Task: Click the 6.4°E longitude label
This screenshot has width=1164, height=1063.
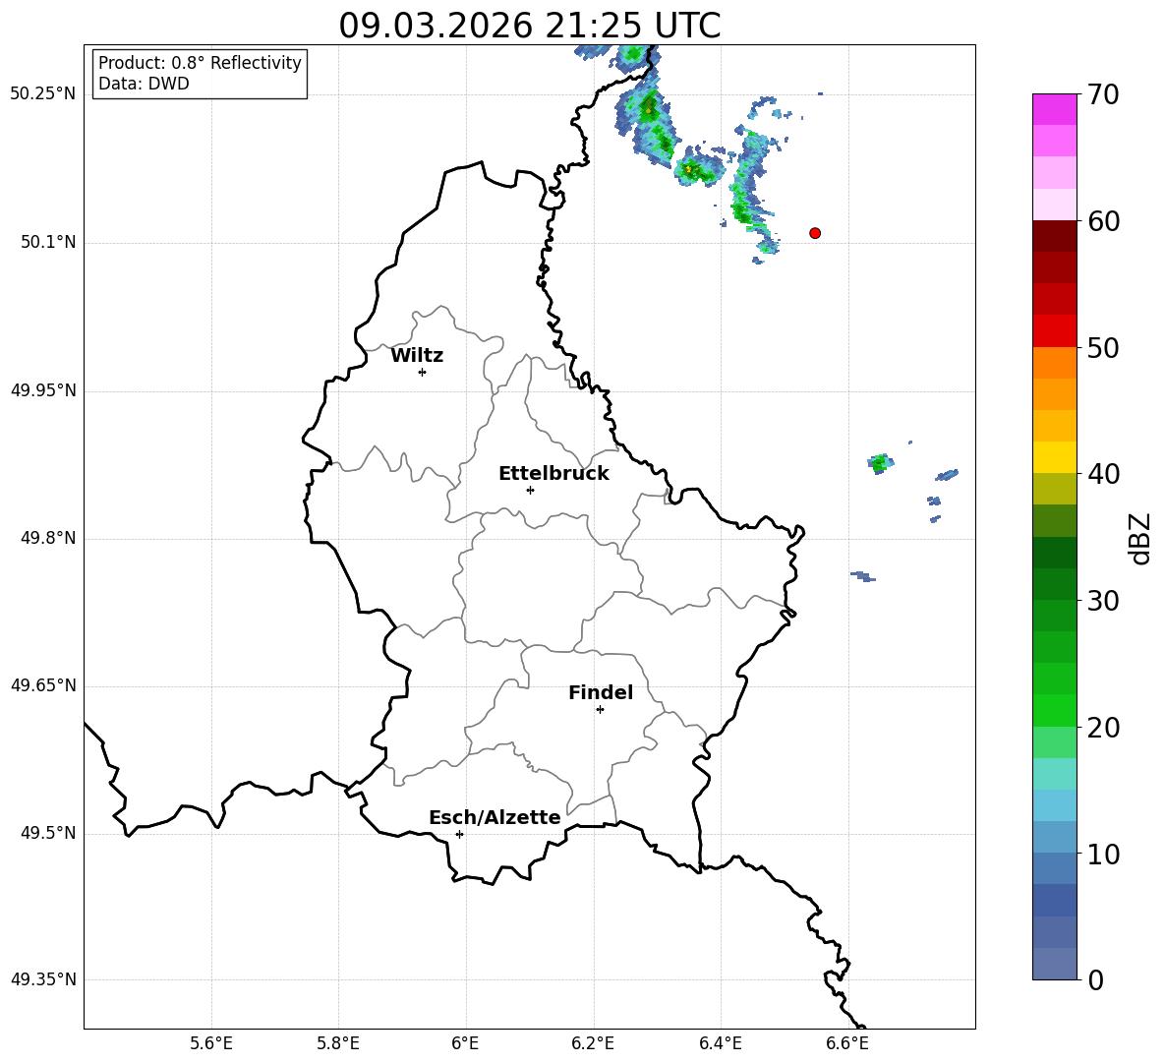Action: pyautogui.click(x=720, y=1043)
